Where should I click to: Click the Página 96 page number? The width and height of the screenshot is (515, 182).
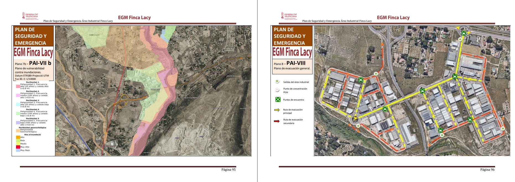coord(487,170)
